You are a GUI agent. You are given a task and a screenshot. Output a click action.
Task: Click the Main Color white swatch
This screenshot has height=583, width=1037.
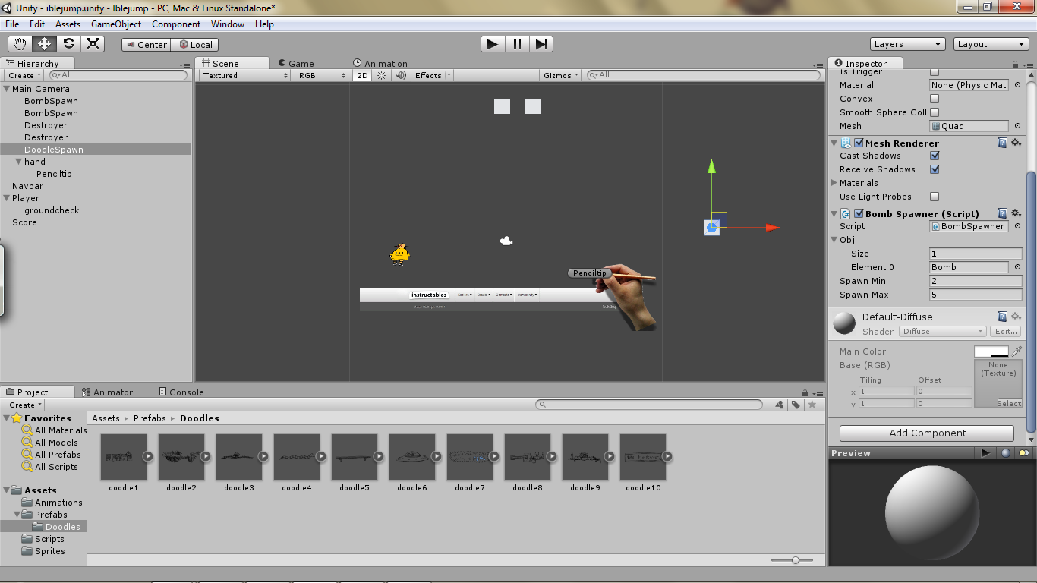pos(991,351)
